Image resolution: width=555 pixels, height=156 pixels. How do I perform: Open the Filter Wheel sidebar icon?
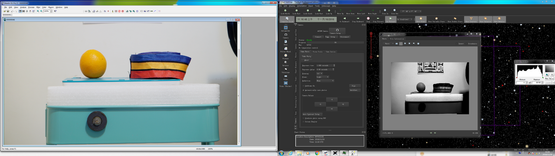point(286,49)
